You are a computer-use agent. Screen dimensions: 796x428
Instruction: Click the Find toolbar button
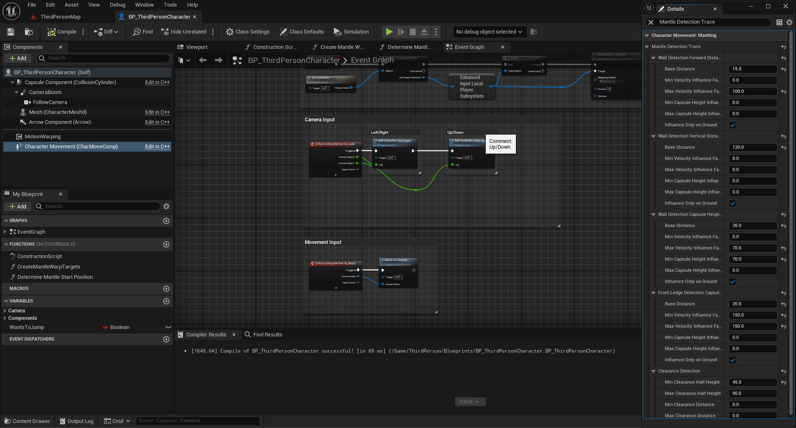143,32
